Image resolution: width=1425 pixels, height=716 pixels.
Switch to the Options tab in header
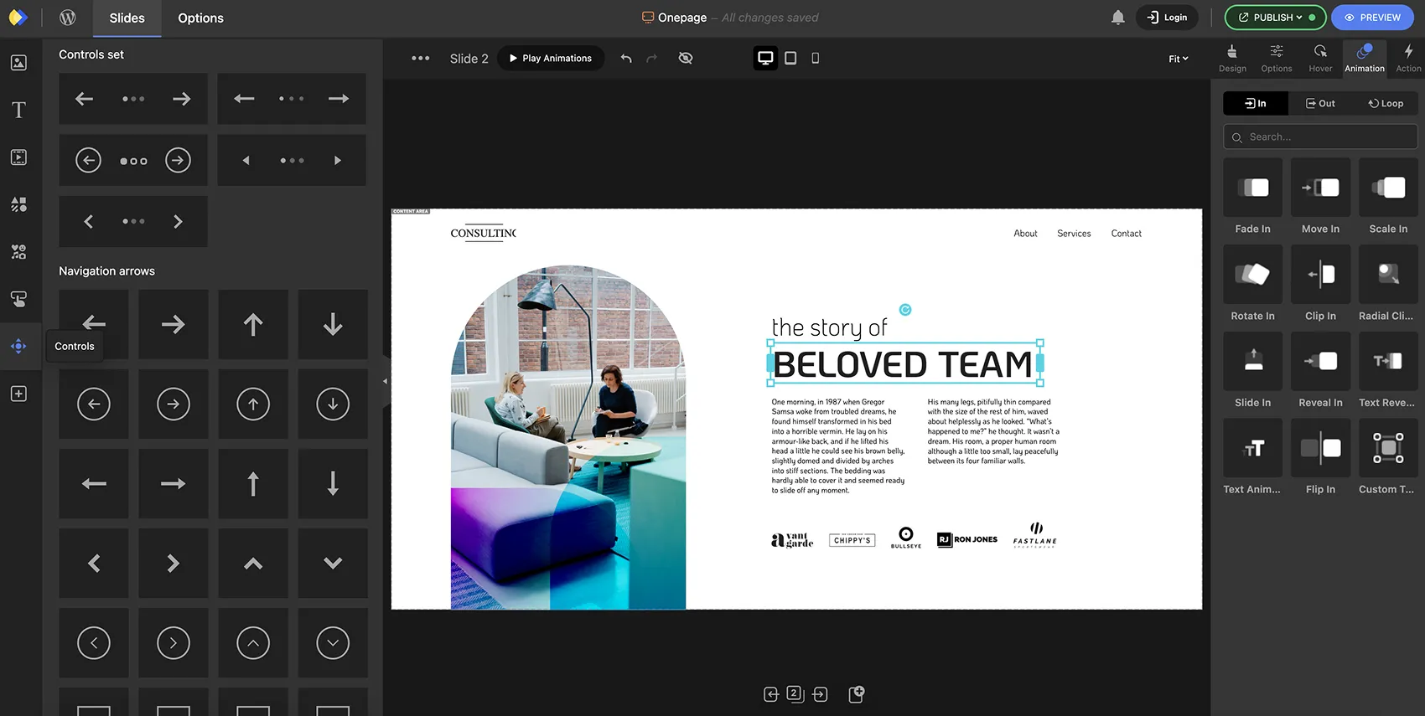point(200,18)
